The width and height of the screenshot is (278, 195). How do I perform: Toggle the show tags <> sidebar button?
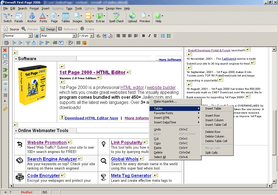tap(5, 84)
